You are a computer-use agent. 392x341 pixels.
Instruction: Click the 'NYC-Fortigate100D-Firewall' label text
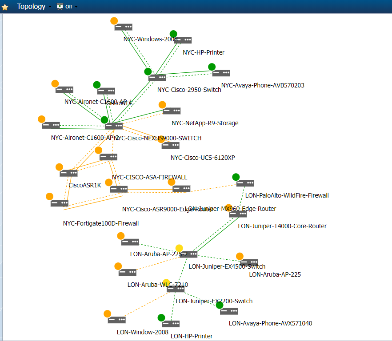101,223
